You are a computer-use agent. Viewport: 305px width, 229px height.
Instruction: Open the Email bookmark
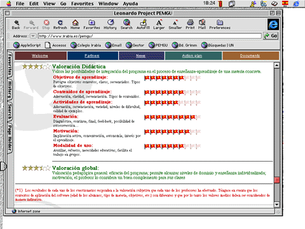[114, 45]
